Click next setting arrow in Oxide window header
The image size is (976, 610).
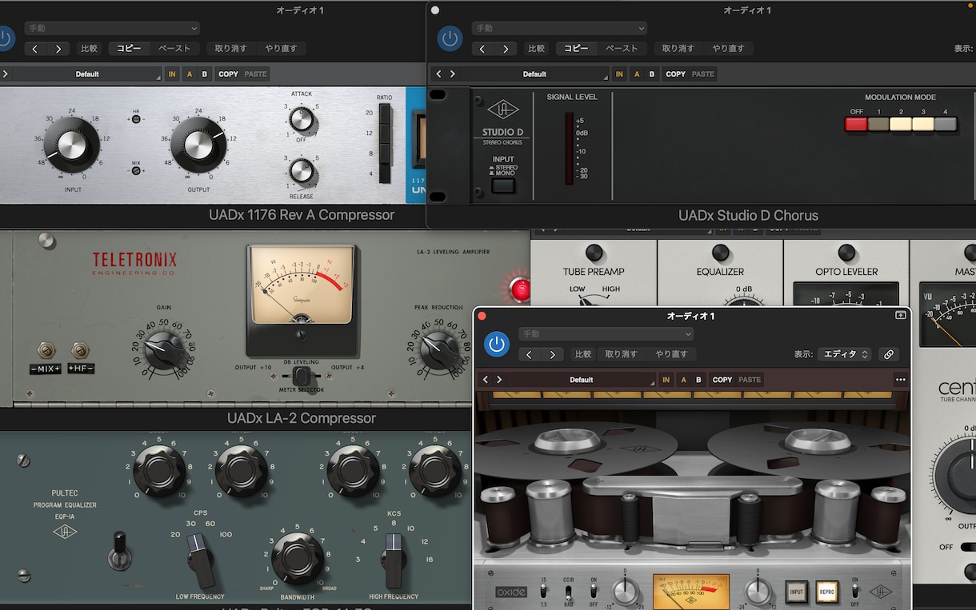coord(553,354)
